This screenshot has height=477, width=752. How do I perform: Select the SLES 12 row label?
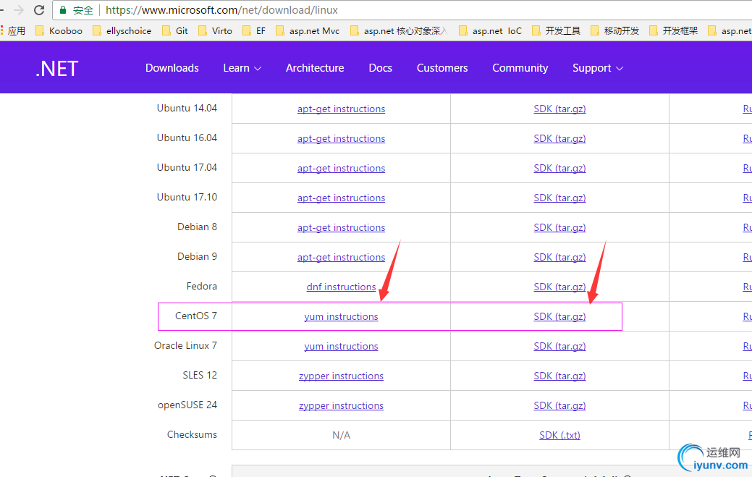[x=200, y=376]
